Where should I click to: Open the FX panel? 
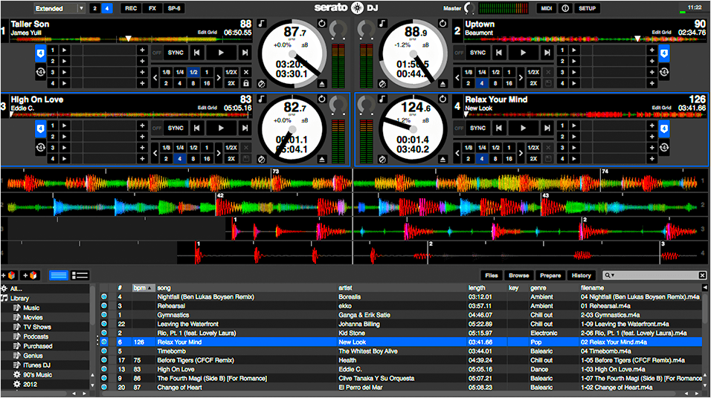coord(152,8)
